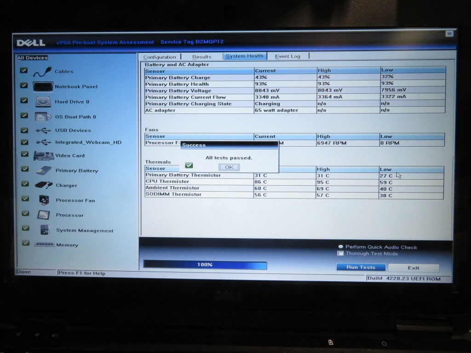Click the CPU Thermistor row
471x353 pixels.
pyautogui.click(x=294, y=182)
